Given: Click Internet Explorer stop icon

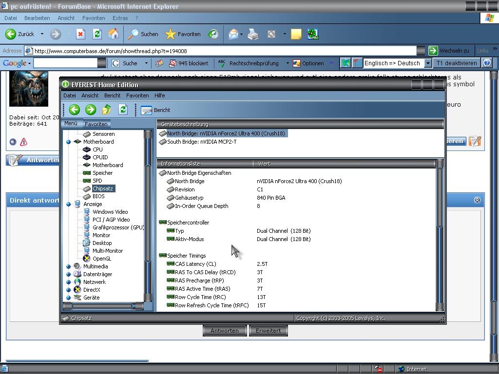Looking at the screenshot, I should click(80, 34).
